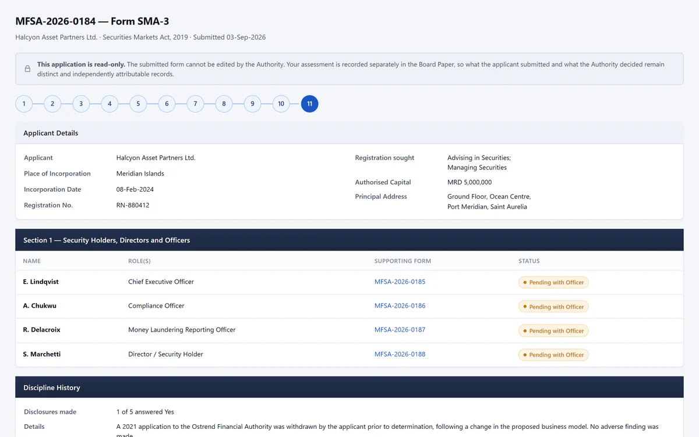The image size is (699, 437).
Task: Go to step 6 in the stepper
Action: click(x=167, y=104)
